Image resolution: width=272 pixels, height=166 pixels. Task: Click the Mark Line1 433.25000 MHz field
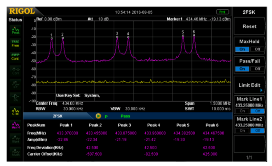pos(249,105)
